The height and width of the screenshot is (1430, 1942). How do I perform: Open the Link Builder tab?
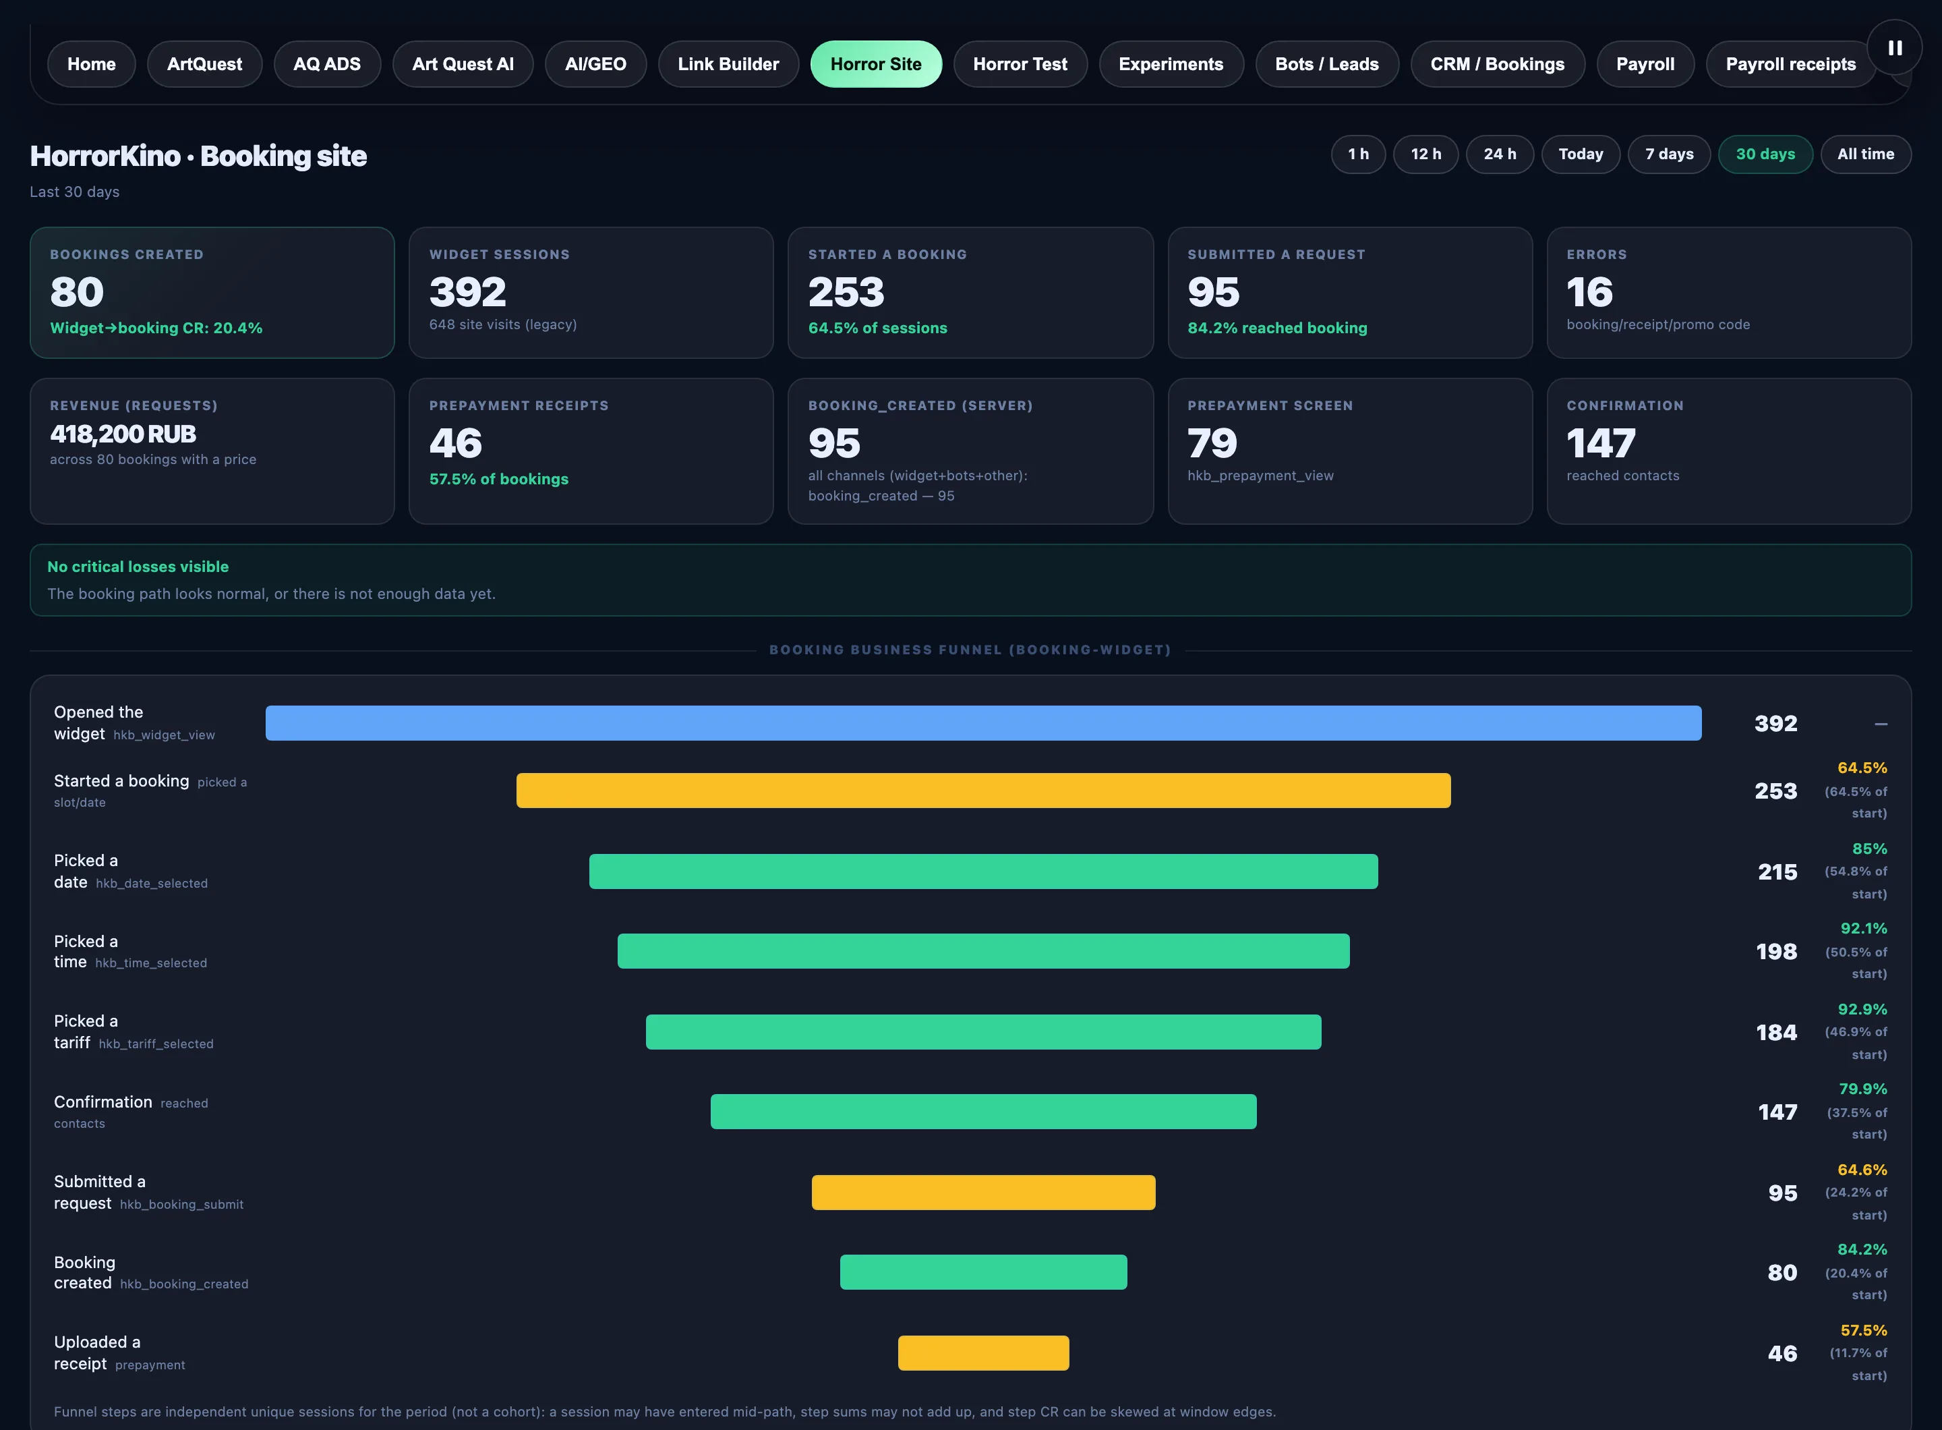click(728, 64)
